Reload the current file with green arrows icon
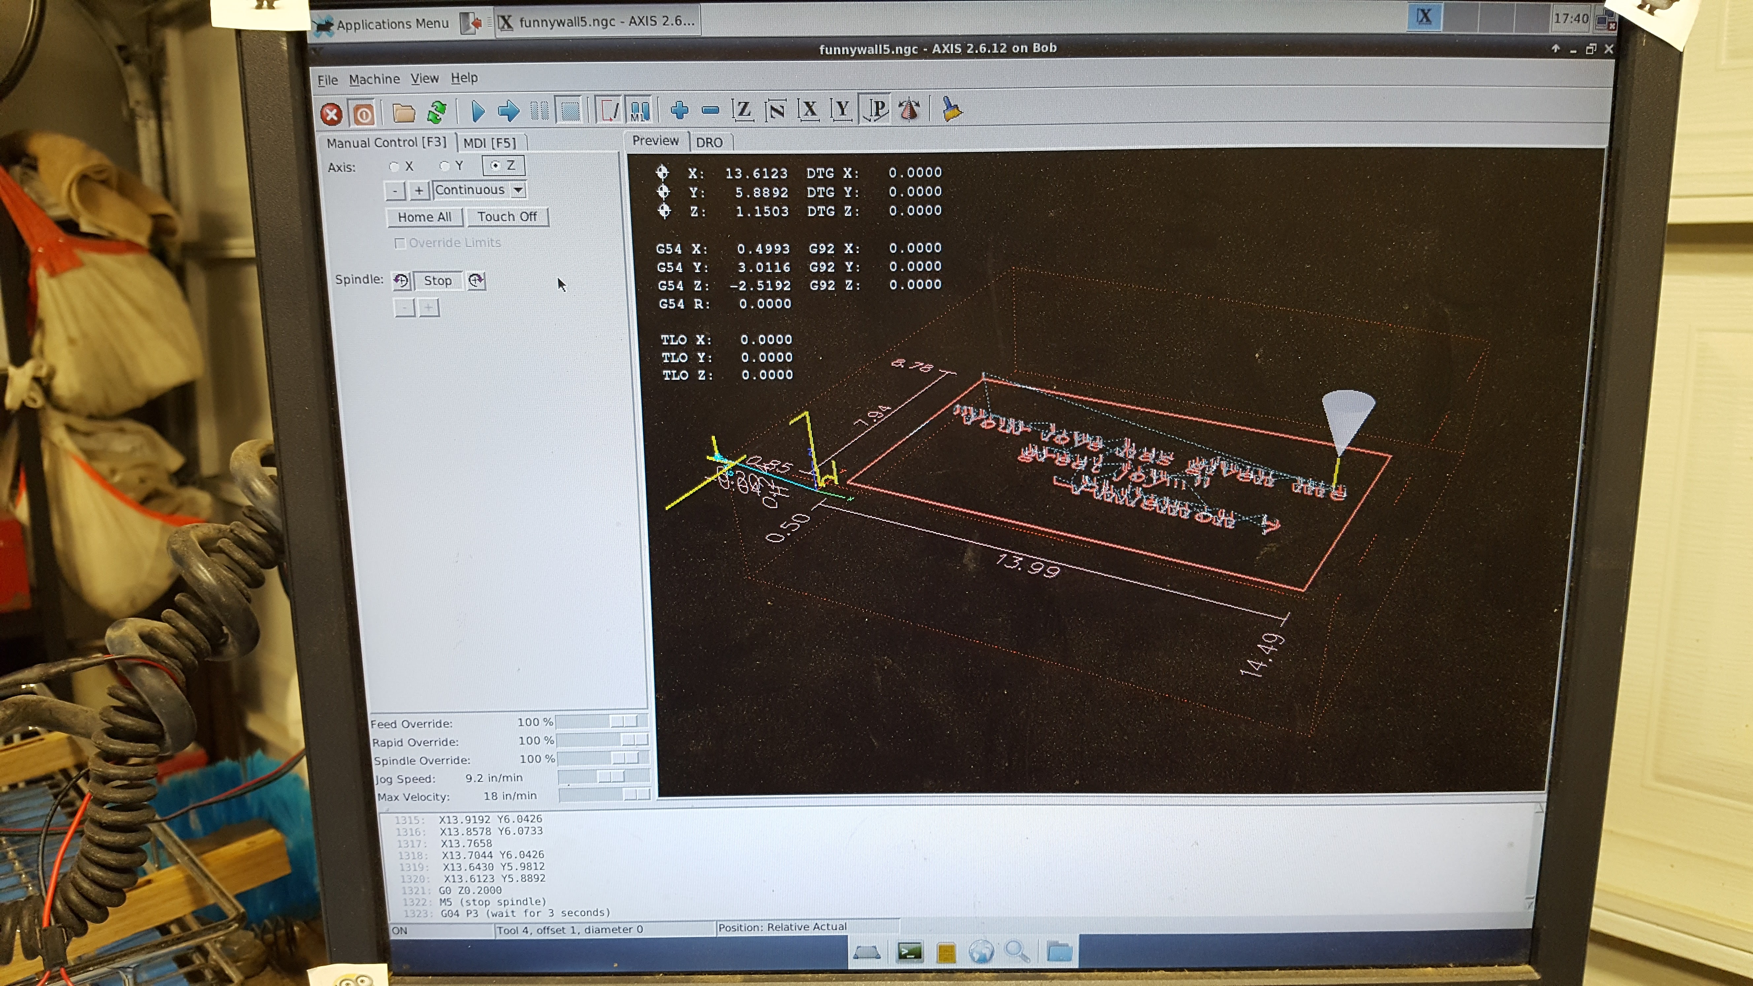Image resolution: width=1753 pixels, height=986 pixels. (437, 112)
